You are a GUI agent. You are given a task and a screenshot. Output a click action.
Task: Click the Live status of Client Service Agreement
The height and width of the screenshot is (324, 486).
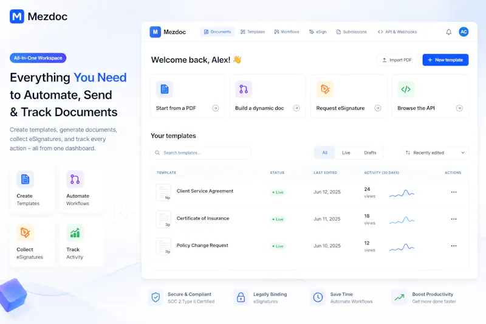pyautogui.click(x=278, y=192)
